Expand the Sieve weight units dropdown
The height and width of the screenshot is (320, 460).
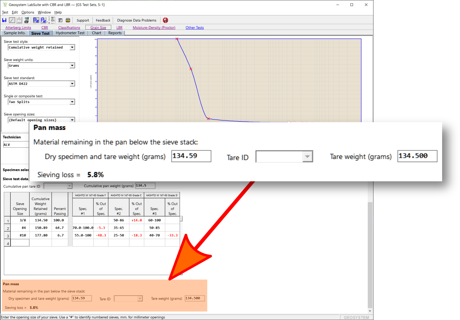[x=72, y=66]
